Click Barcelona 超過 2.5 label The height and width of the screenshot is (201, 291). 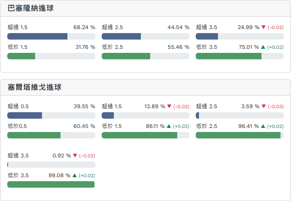113,27
